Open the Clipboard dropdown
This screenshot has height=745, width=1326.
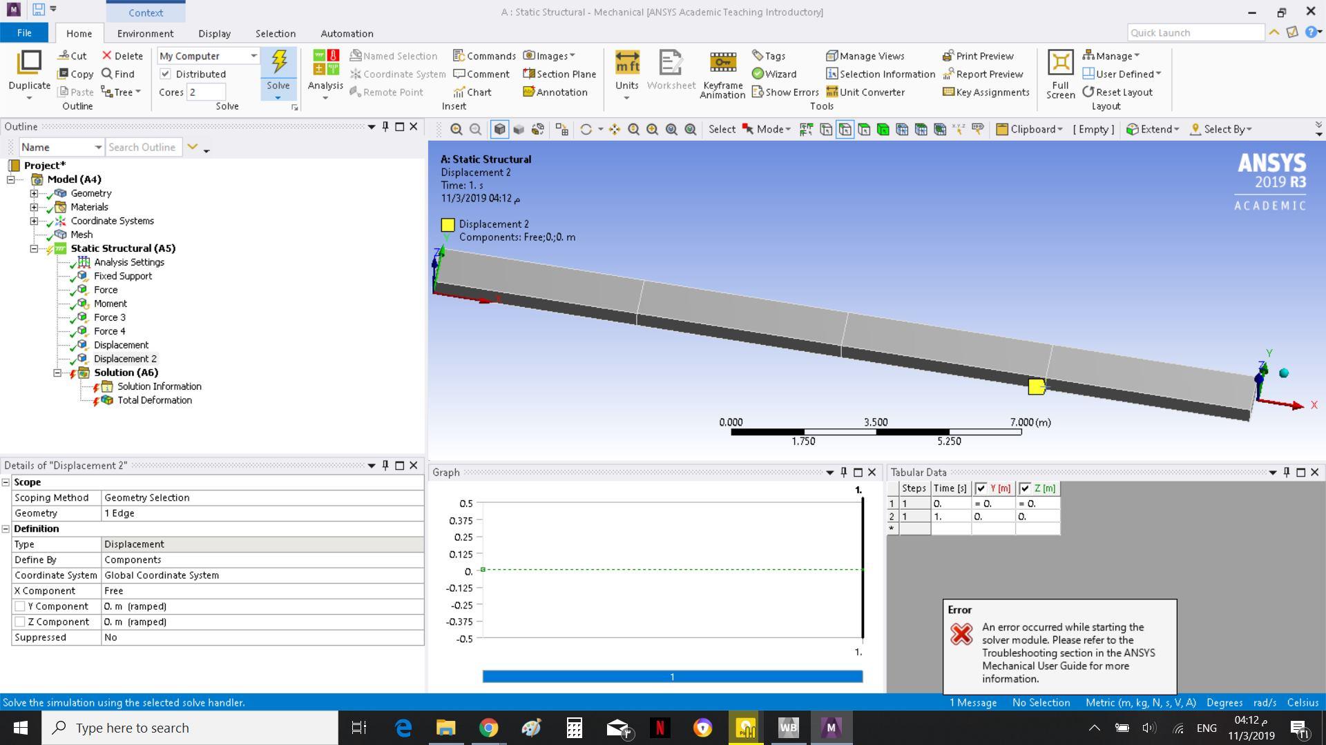(1029, 129)
